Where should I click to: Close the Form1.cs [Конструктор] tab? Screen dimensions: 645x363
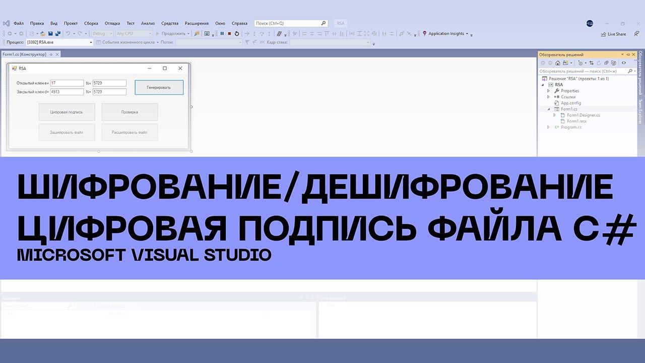click(x=57, y=54)
